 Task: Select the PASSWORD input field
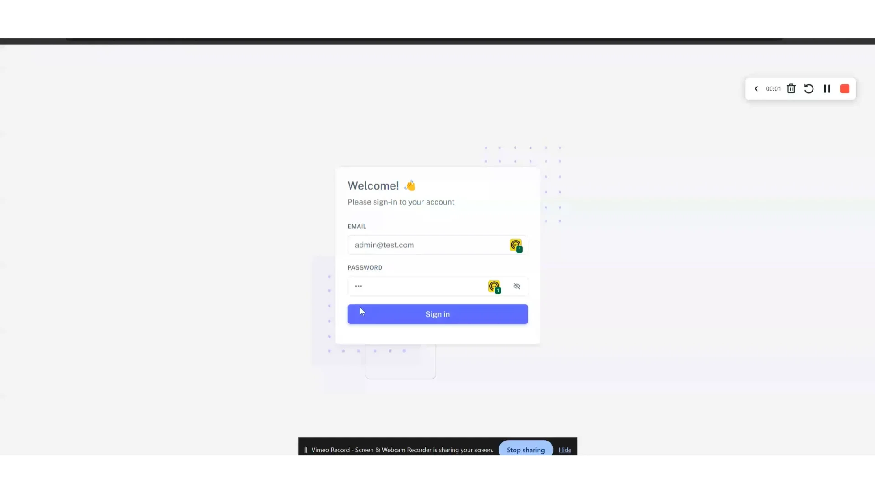tap(437, 286)
